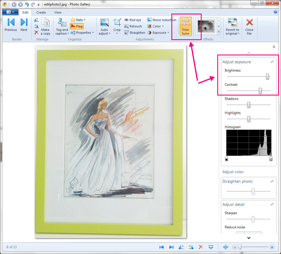Image resolution: width=281 pixels, height=254 pixels.
Task: Switch to the Create tab
Action: coord(41,12)
